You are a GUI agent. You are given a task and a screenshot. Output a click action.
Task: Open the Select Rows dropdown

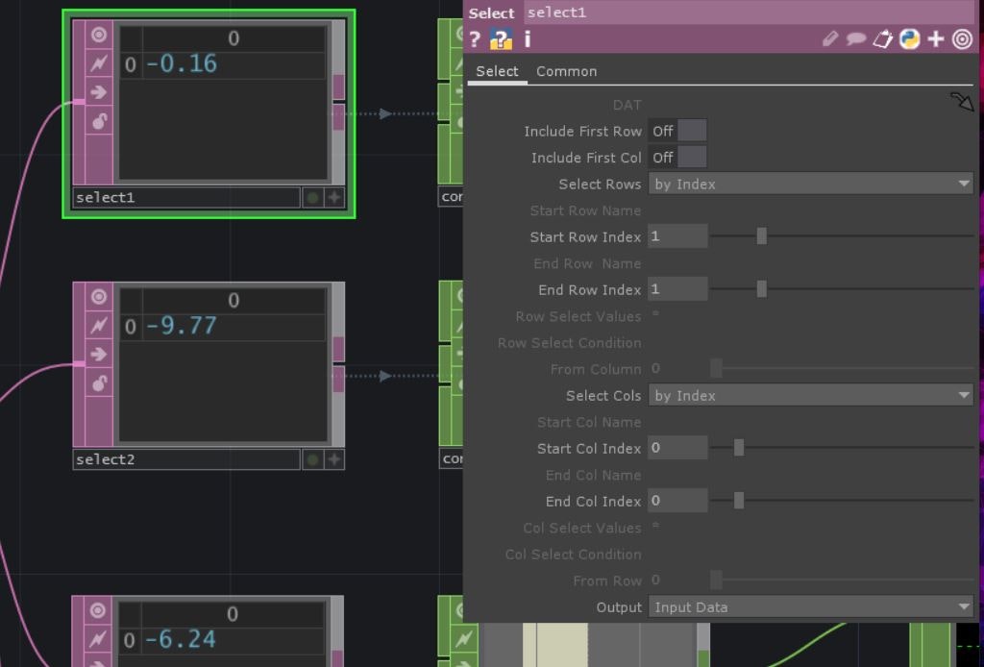811,184
